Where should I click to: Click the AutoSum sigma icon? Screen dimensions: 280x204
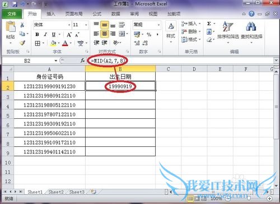coord(209,24)
